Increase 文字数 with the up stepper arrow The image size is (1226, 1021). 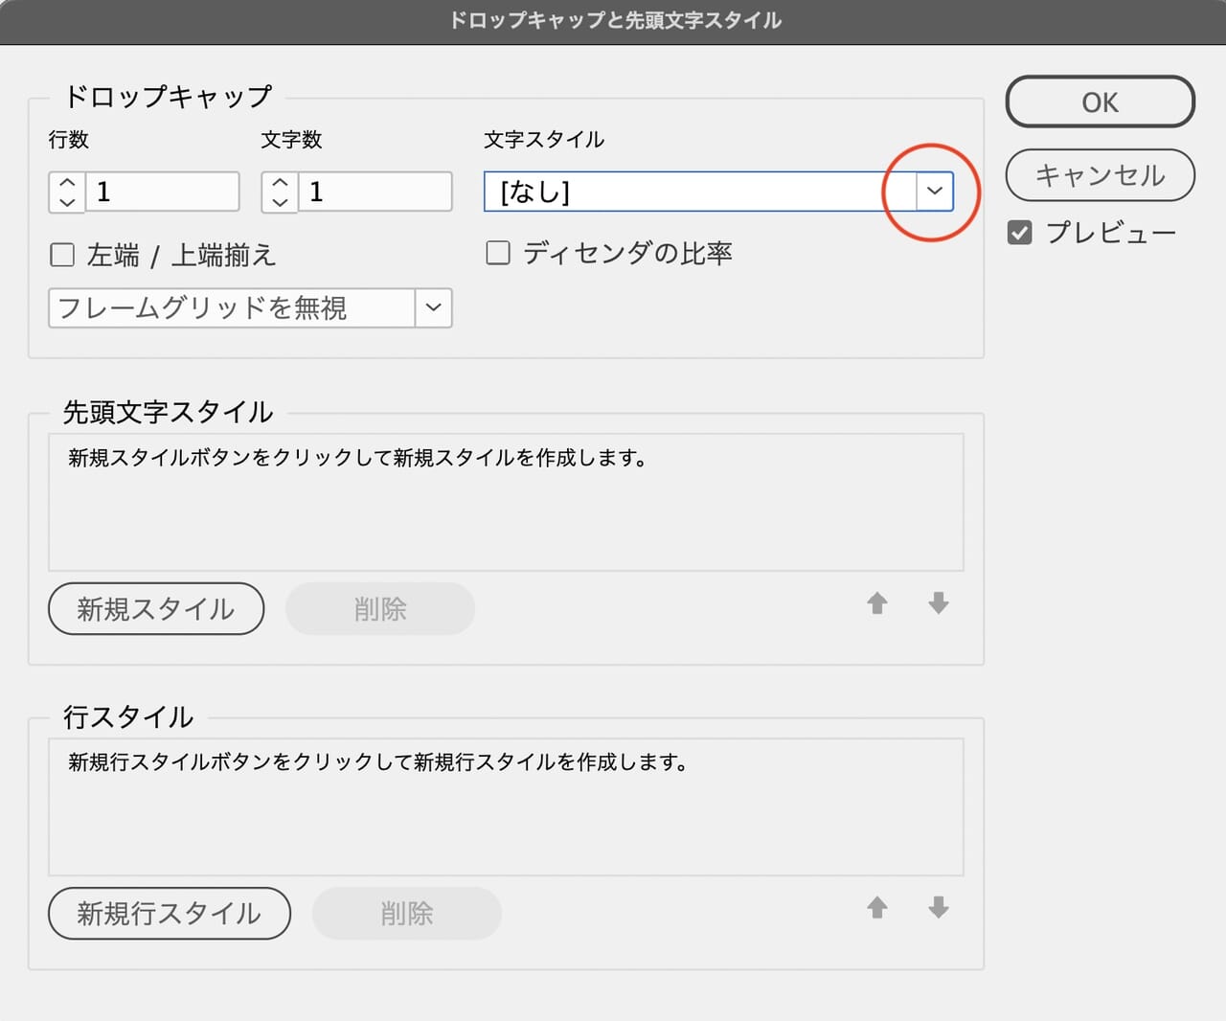pos(280,182)
